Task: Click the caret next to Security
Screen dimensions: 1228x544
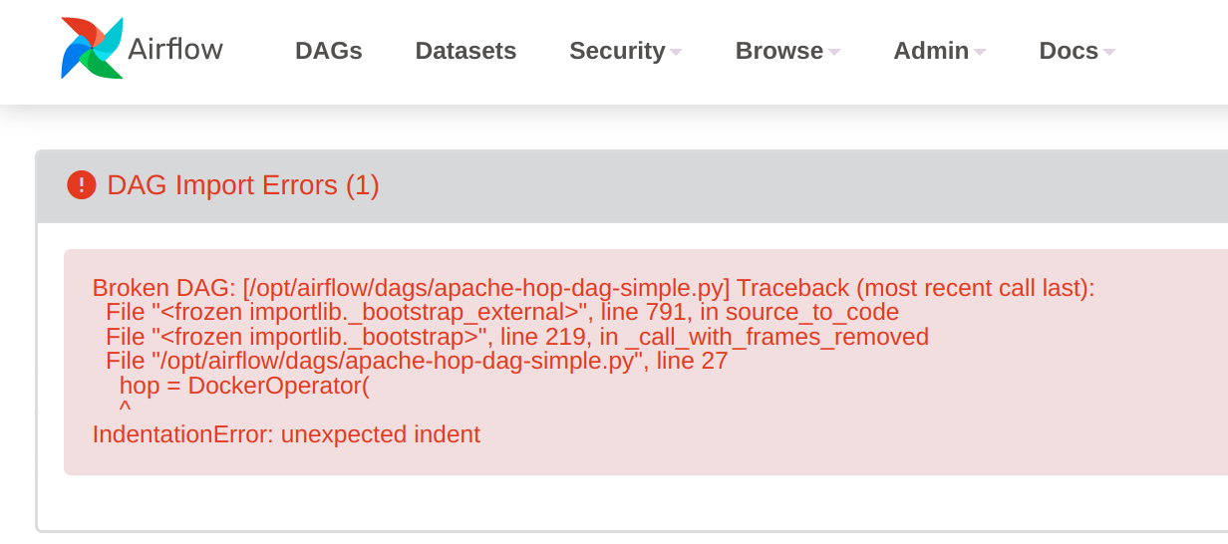Action: (676, 52)
